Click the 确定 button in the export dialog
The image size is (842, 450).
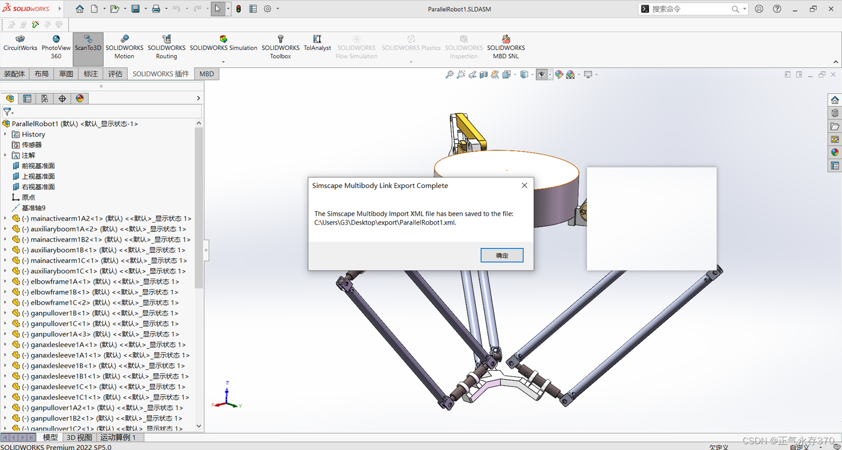(502, 255)
